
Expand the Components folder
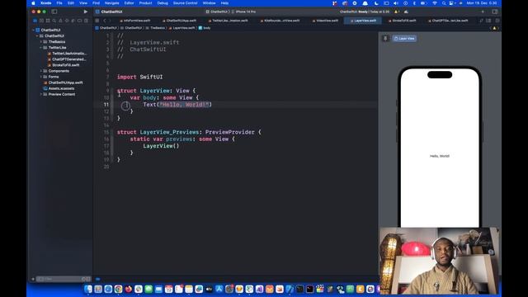pos(40,71)
